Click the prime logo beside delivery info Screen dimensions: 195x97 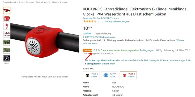coord(87,34)
